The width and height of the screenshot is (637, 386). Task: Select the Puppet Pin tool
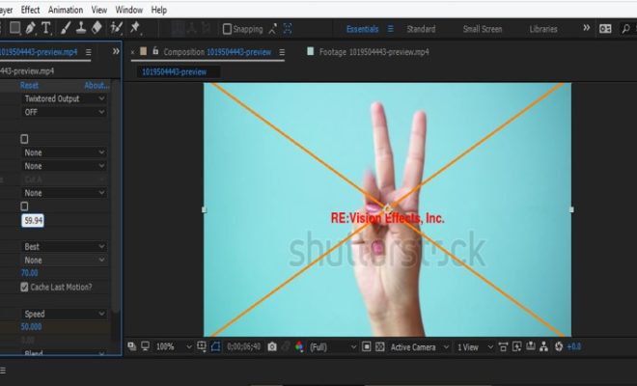pos(135,28)
